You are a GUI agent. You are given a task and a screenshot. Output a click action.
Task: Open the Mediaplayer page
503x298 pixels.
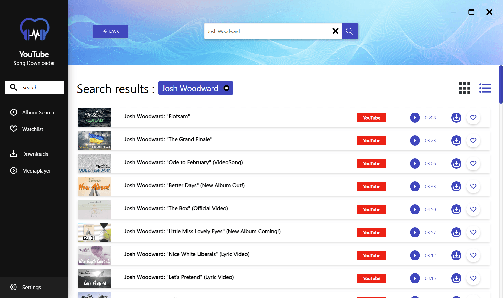[30, 171]
